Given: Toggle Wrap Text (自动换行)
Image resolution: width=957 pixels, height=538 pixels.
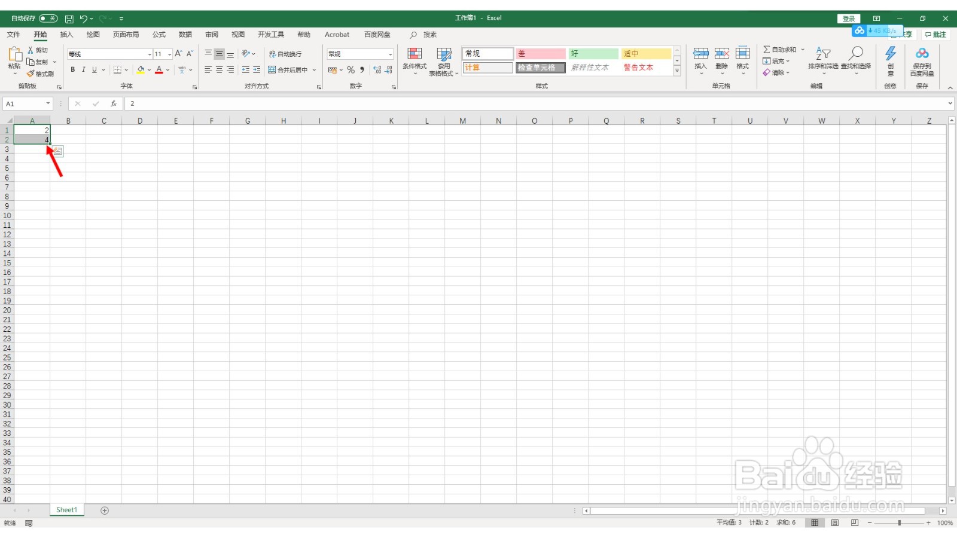Looking at the screenshot, I should click(285, 54).
